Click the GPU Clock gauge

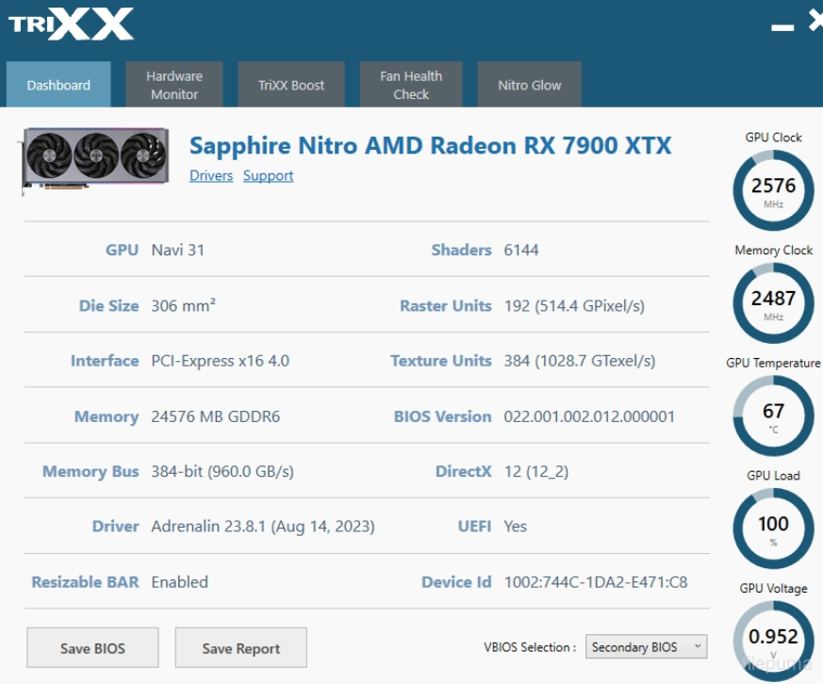pos(773,191)
